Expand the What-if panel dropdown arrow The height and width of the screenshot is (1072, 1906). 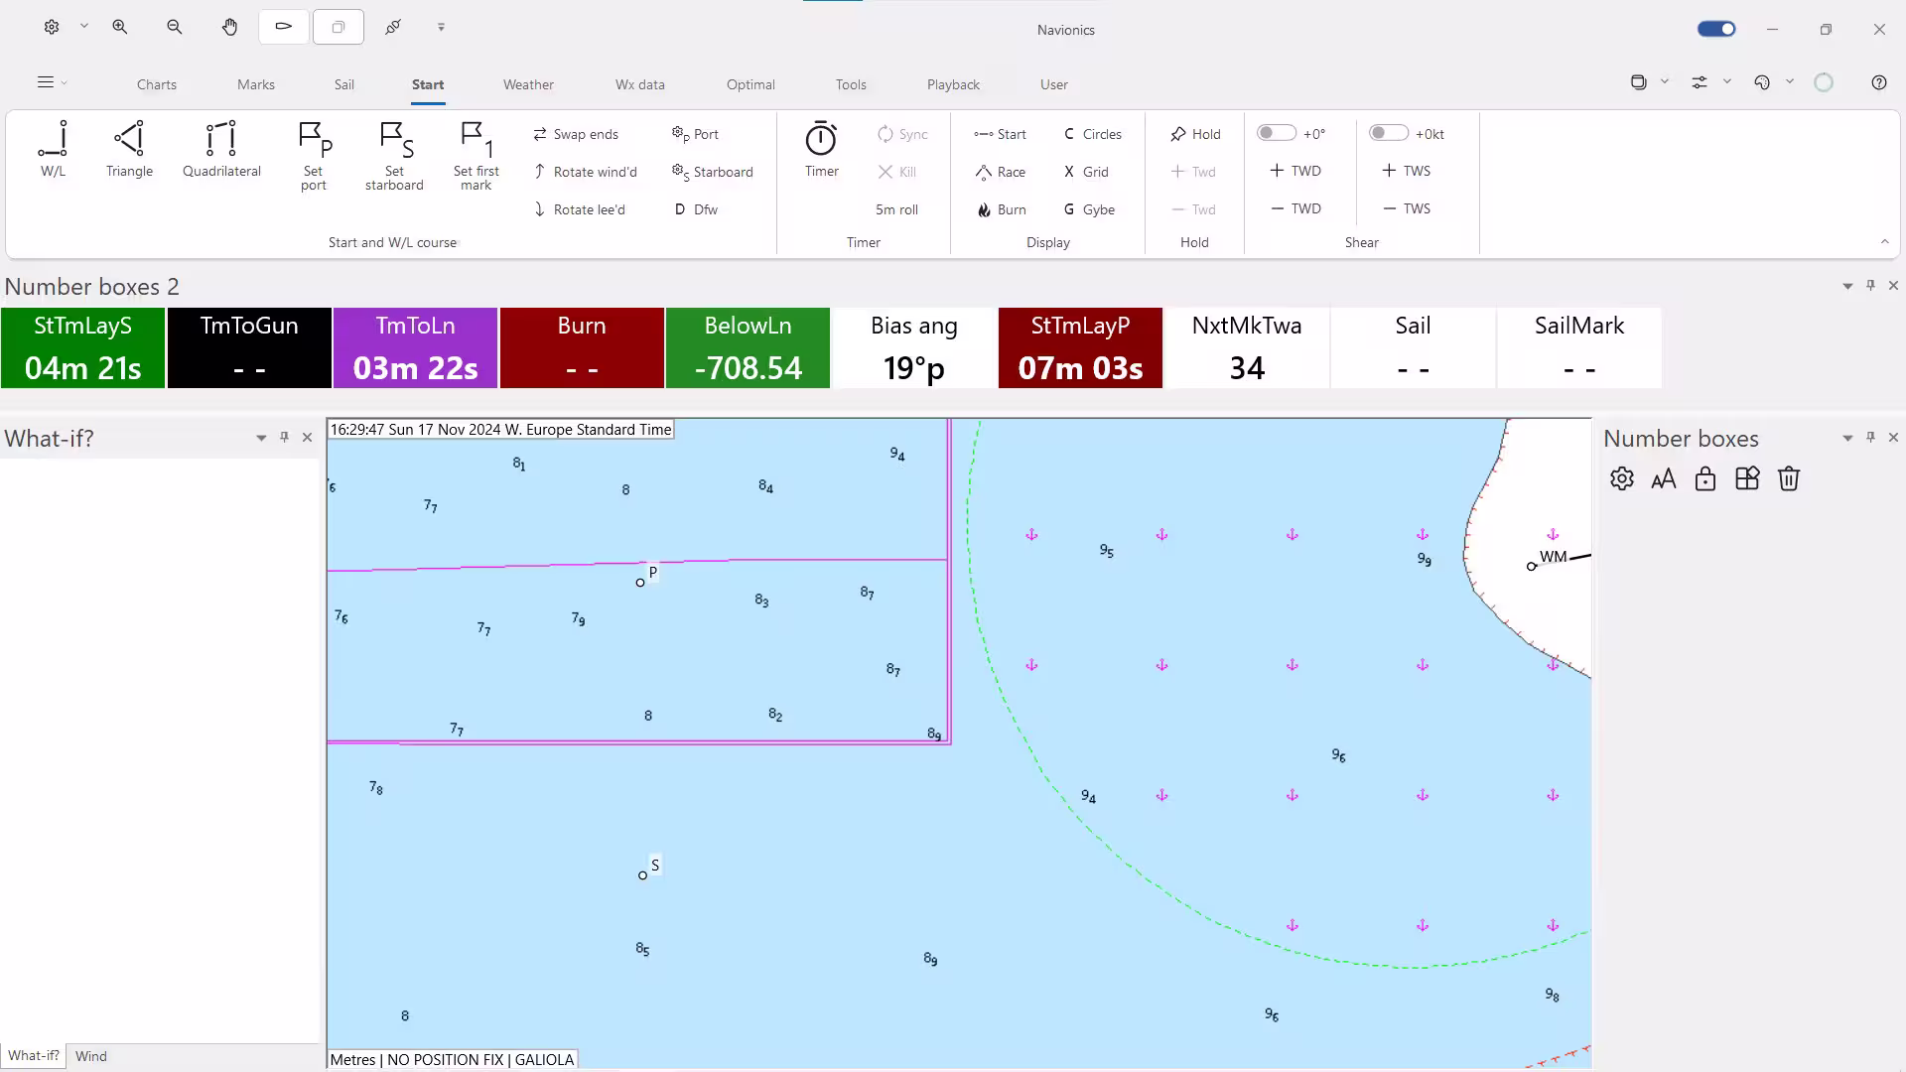coord(261,438)
